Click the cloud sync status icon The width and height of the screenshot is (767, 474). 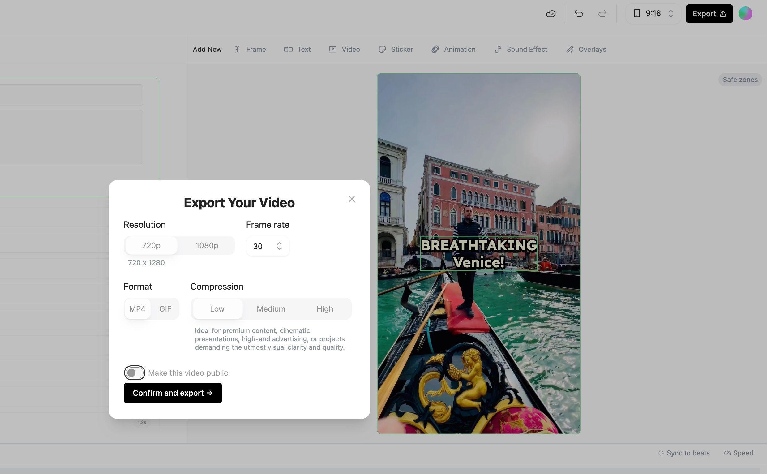(x=551, y=14)
